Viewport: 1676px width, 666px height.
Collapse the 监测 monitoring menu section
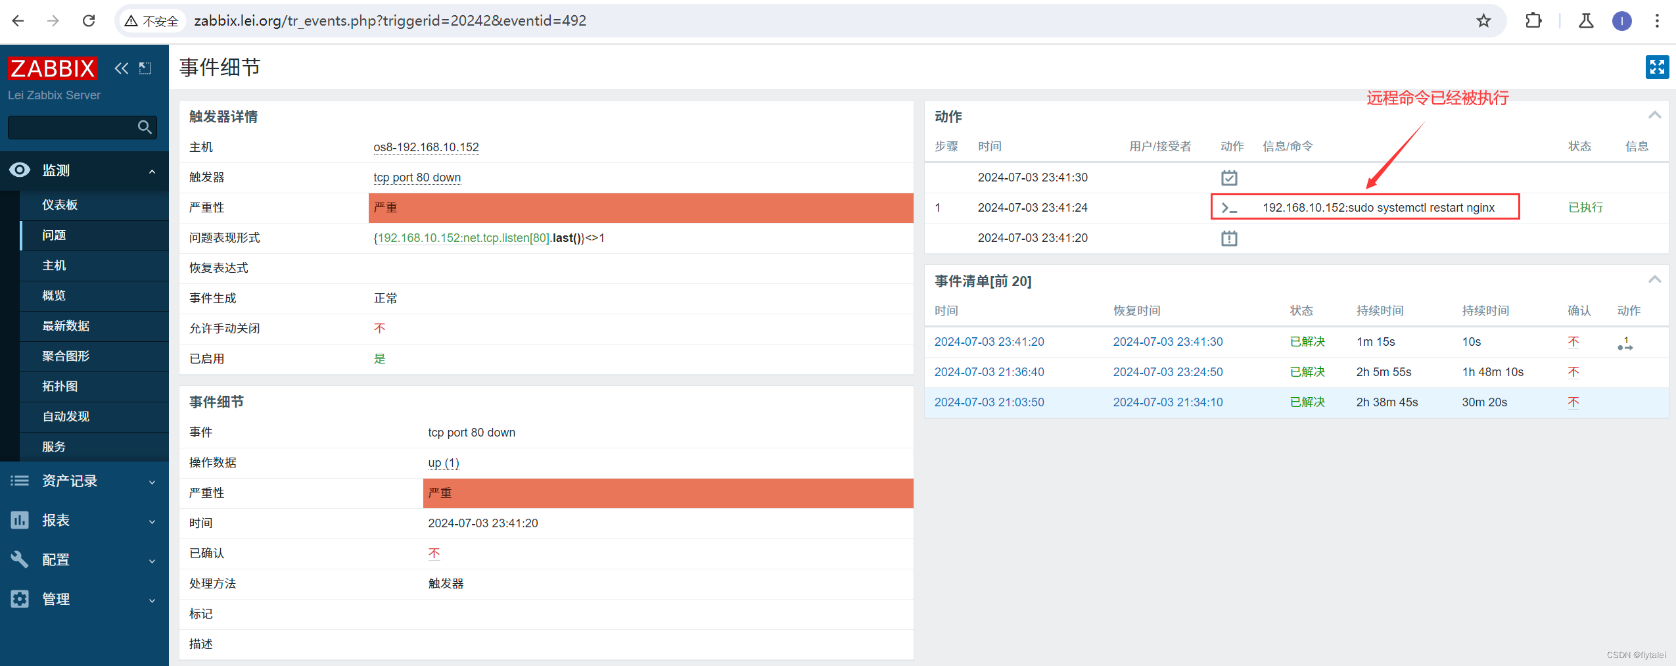[84, 170]
